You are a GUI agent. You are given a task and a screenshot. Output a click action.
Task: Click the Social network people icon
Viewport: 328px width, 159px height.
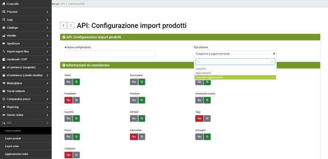click(x=4, y=91)
